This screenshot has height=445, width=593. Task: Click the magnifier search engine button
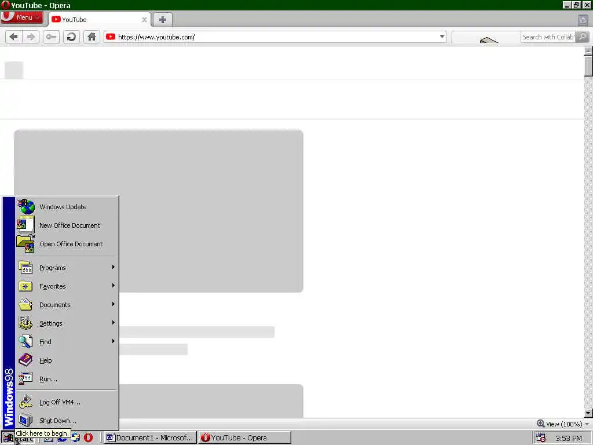(x=583, y=37)
